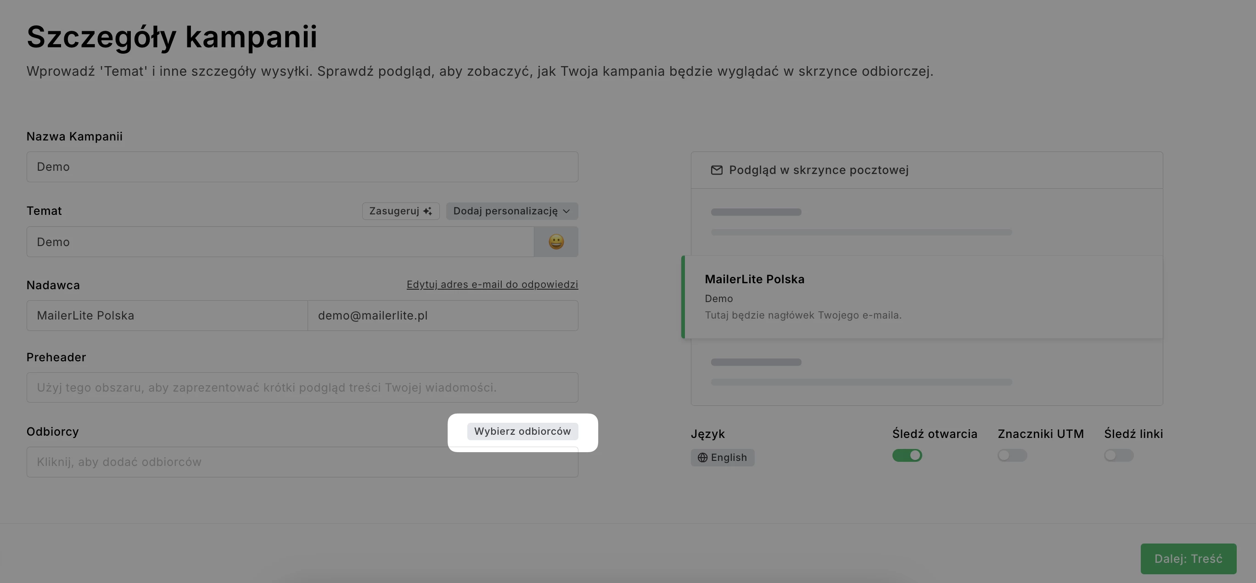Expand the Dodaj personalizację dropdown

point(511,211)
